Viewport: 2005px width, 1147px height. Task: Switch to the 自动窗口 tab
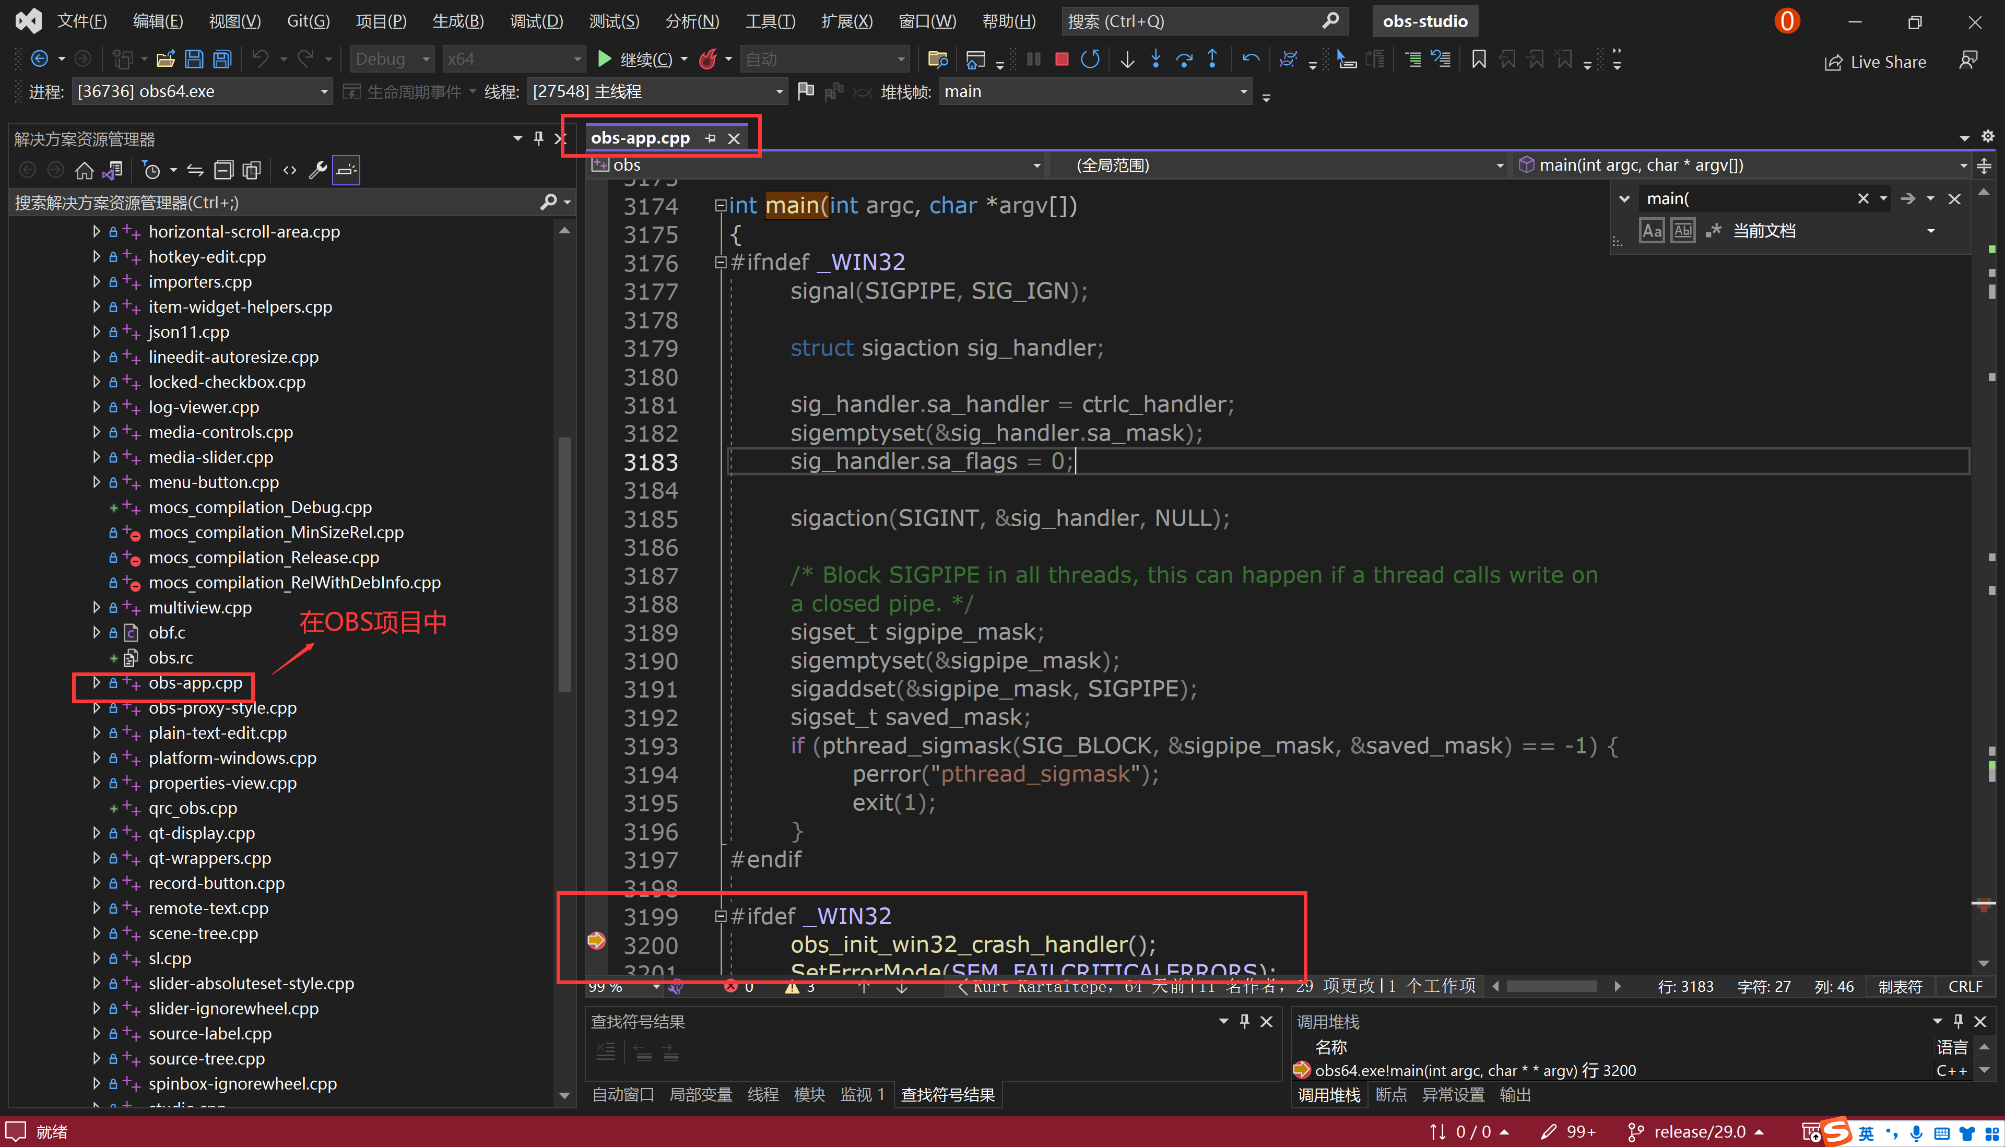point(621,1094)
